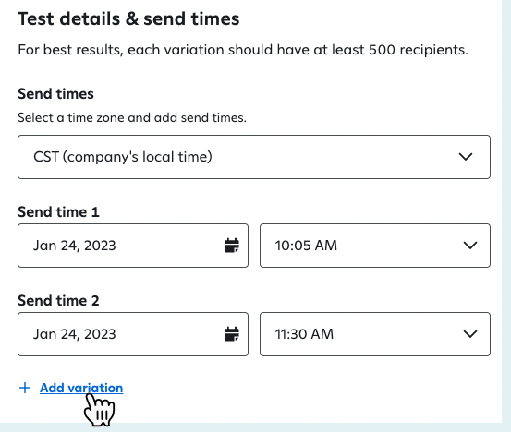511x432 pixels.
Task: Add a variation via the Add variation link
Action: pos(81,388)
